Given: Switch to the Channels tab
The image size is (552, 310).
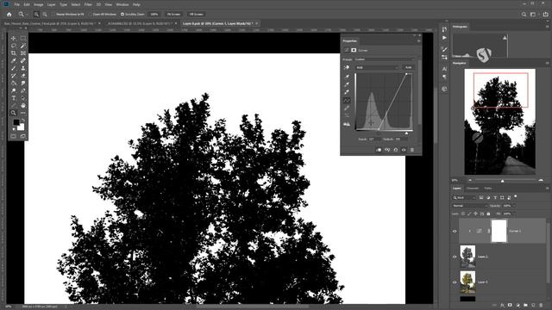Looking at the screenshot, I should tap(473, 189).
